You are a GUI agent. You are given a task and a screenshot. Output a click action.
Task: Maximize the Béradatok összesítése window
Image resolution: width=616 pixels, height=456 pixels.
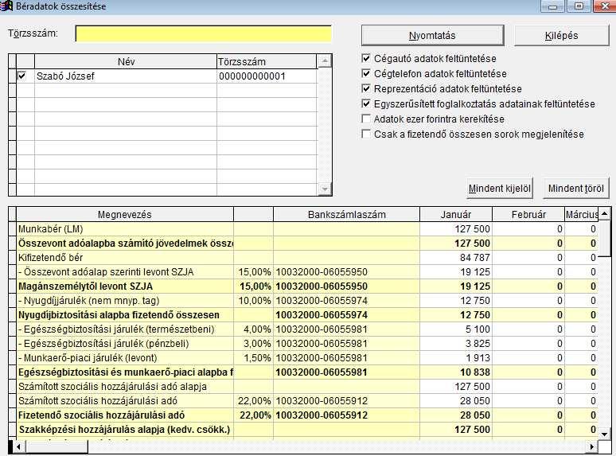[579, 6]
